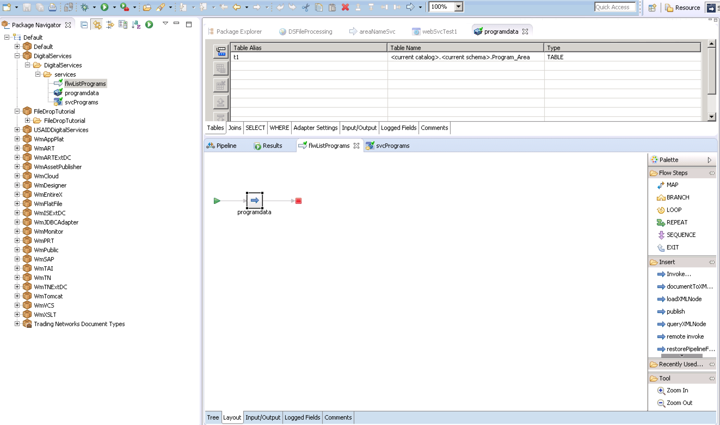Screen dimensions: 720x425
Task: Click the Cut scissors toolbar icon
Action: coord(306,7)
